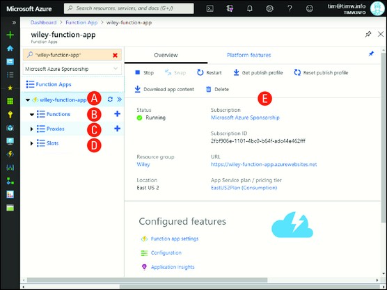
Task: Switch to the Overview tab
Action: 166,55
